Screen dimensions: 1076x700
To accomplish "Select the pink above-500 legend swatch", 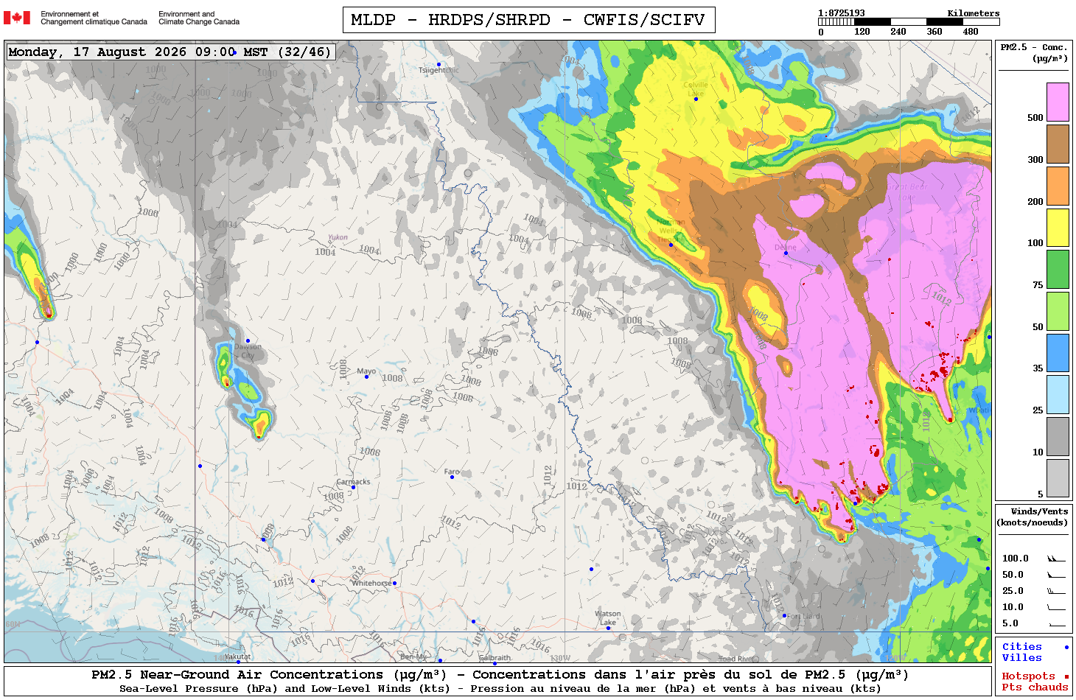I will point(1058,102).
